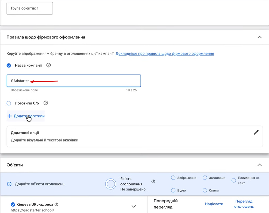This screenshot has width=269, height=213.
Task: Click the pencil edit icon for Додаткові опції
Action: [x=256, y=132]
